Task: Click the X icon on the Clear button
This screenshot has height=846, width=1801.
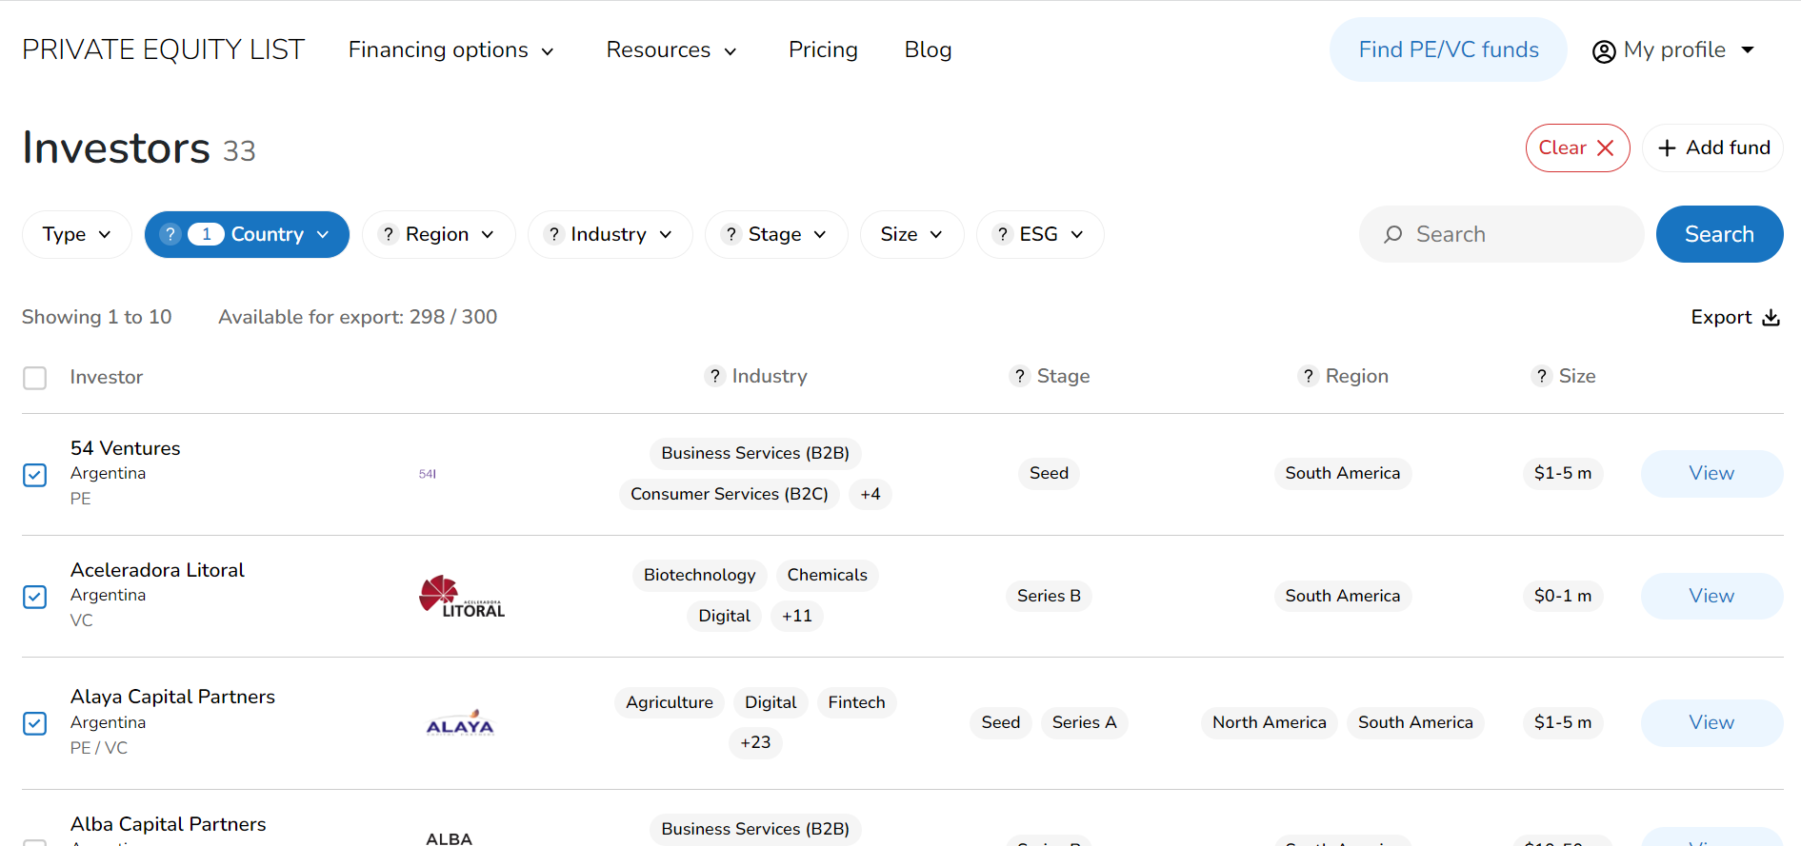Action: coord(1606,148)
